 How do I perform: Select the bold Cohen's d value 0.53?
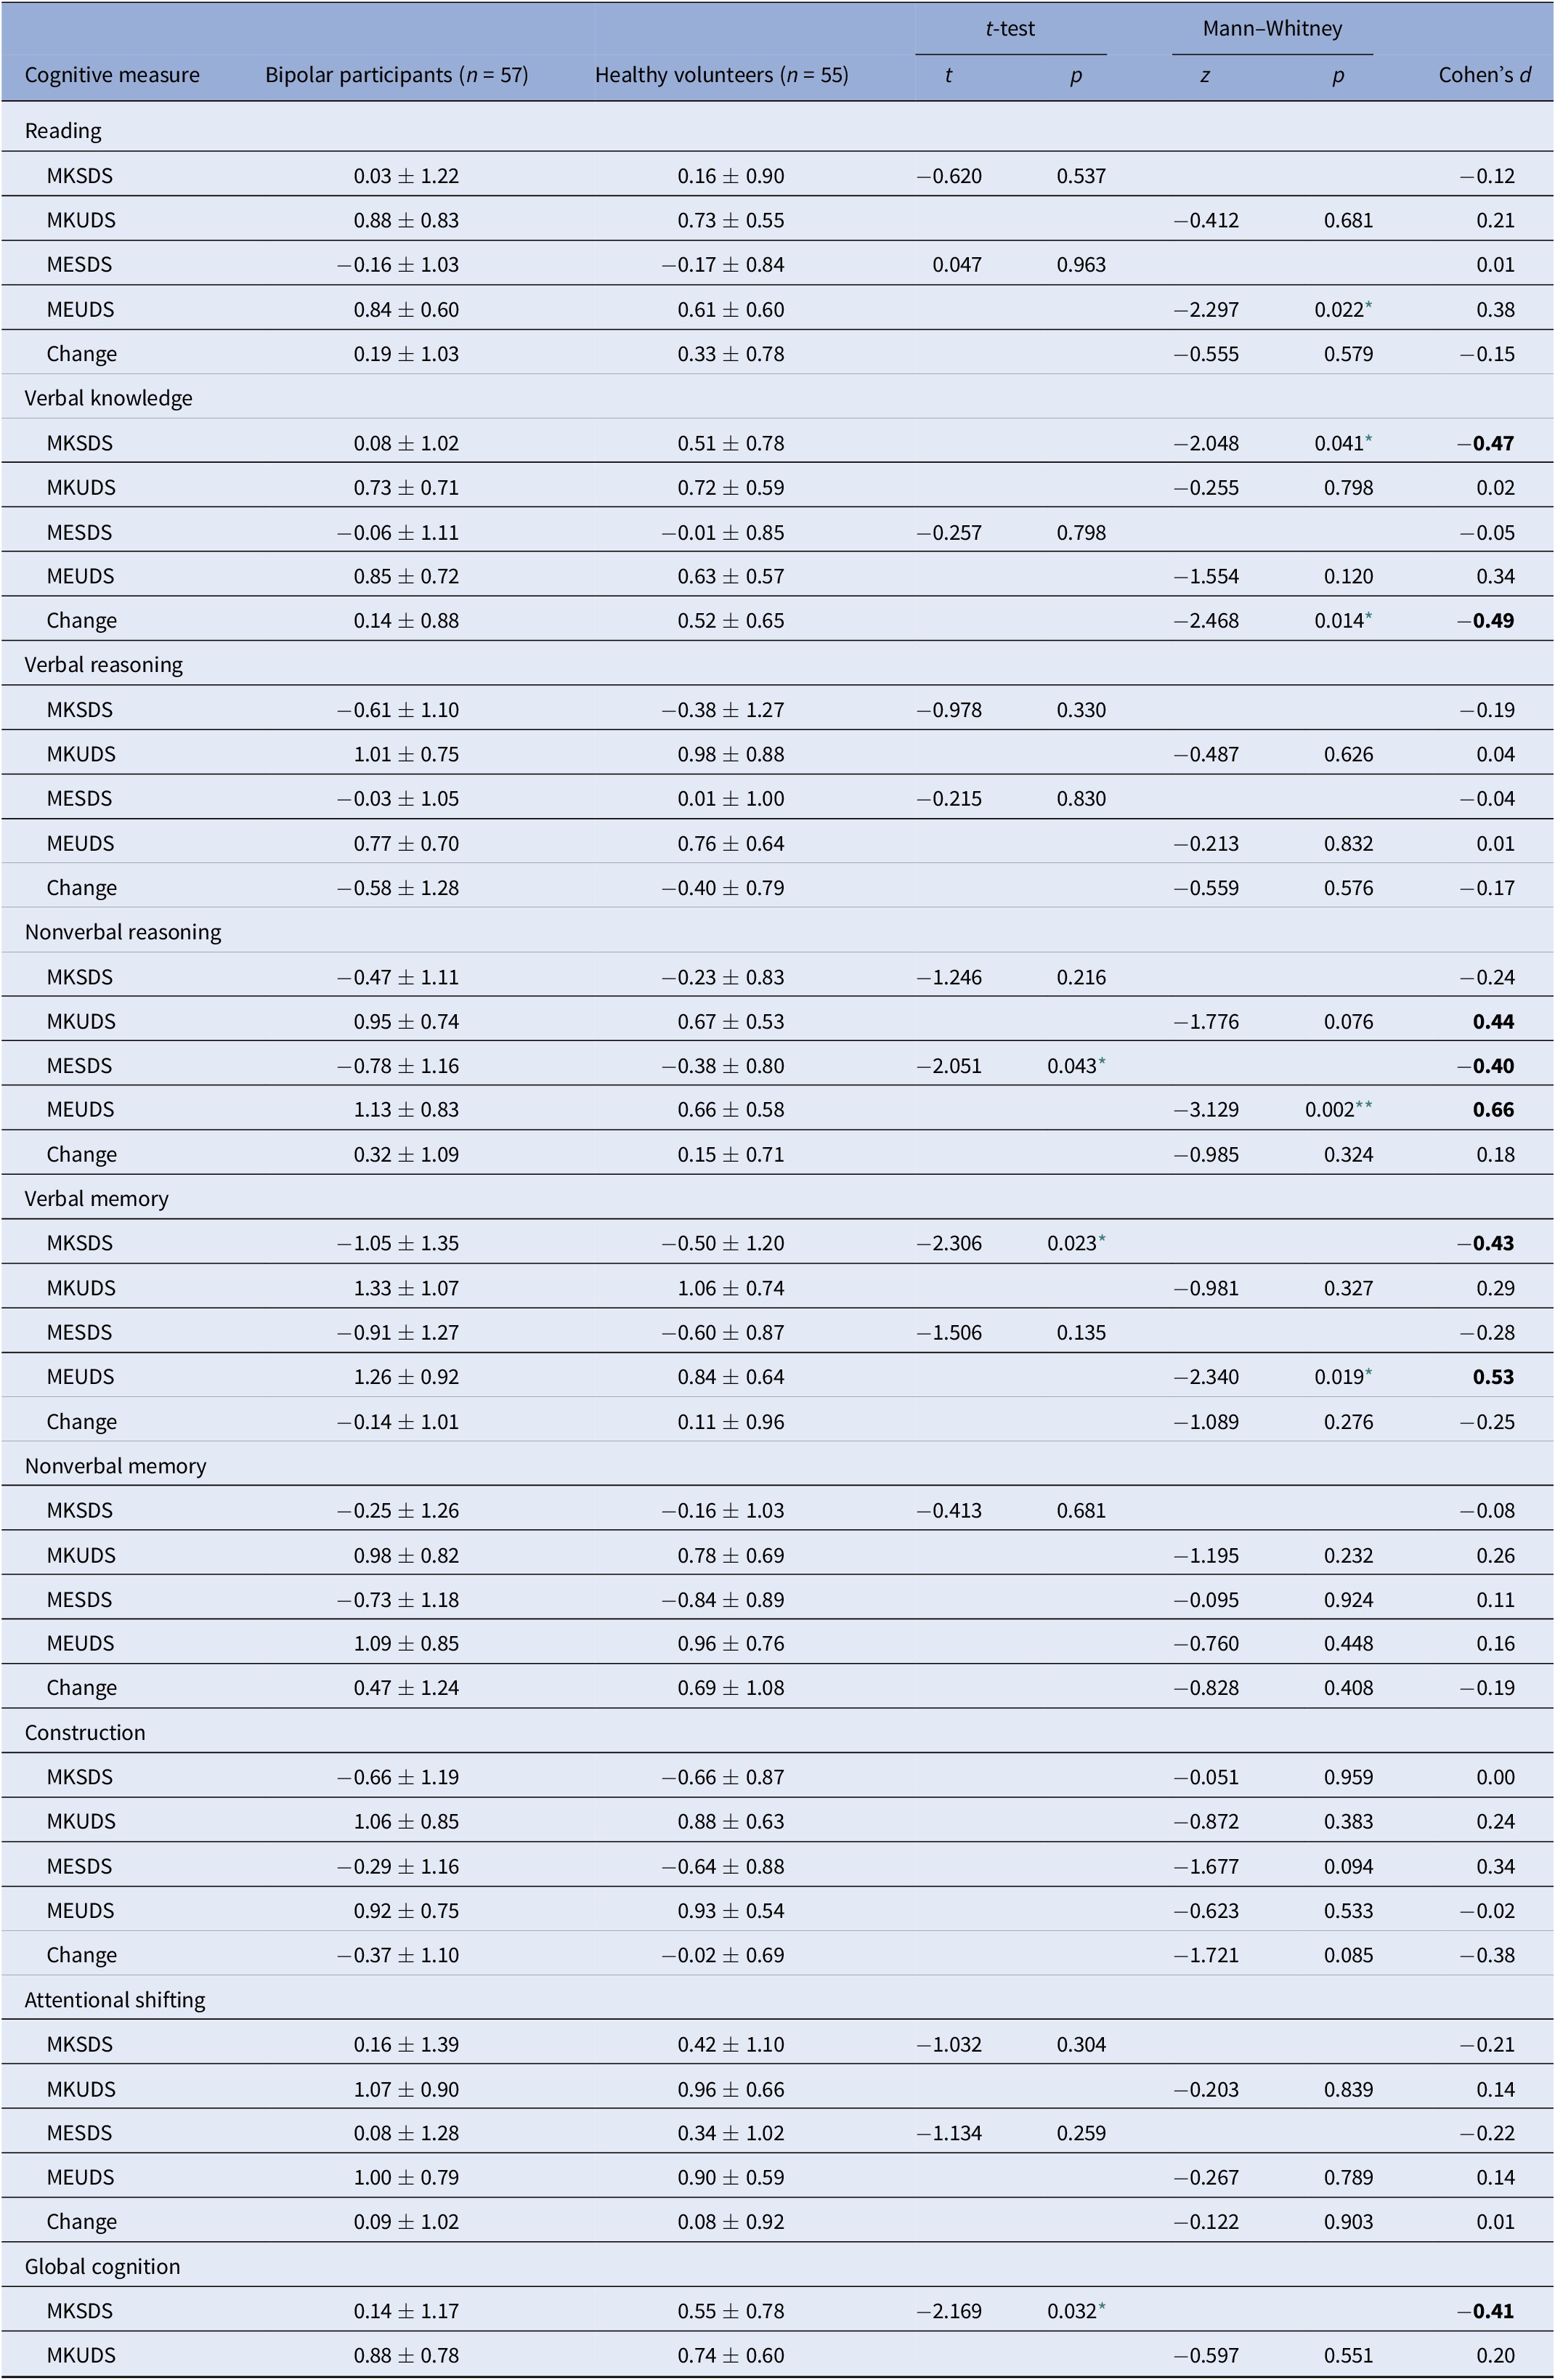pos(1493,1377)
